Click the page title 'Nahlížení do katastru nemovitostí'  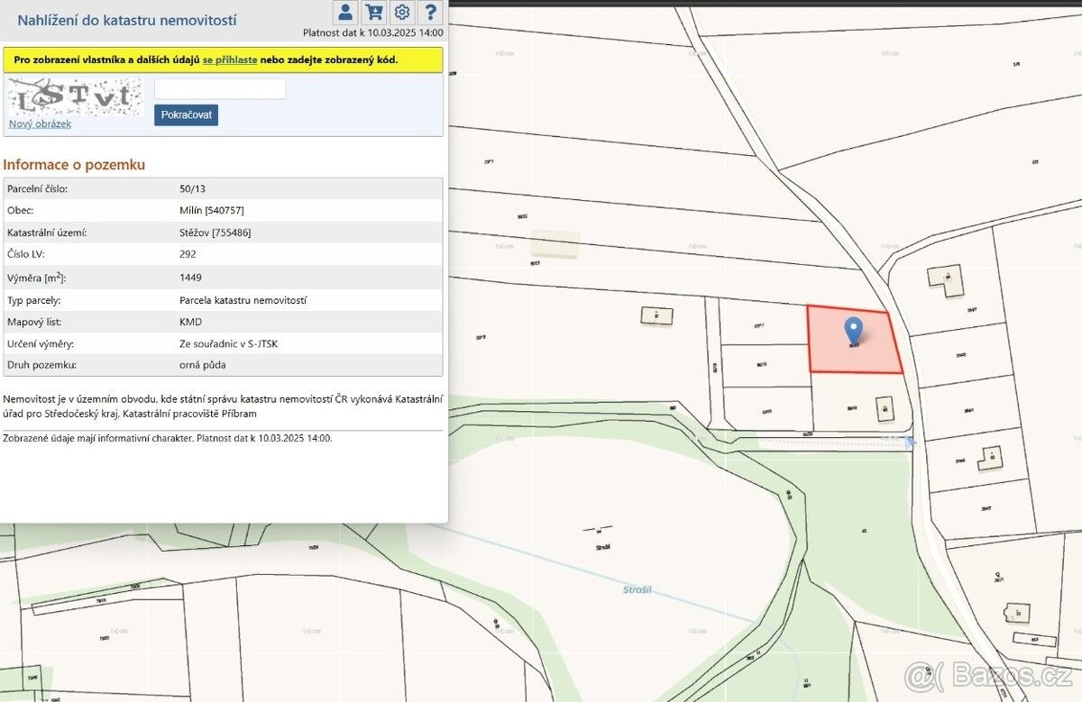pos(127,19)
